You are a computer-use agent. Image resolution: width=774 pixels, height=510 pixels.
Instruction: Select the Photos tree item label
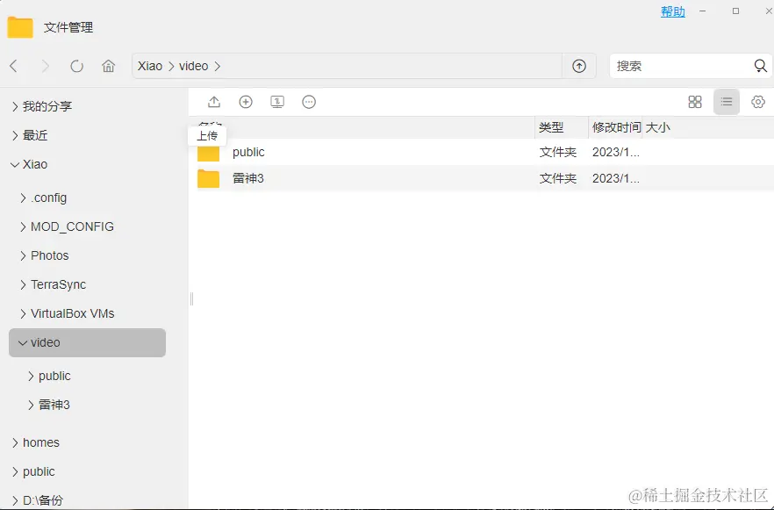(49, 255)
